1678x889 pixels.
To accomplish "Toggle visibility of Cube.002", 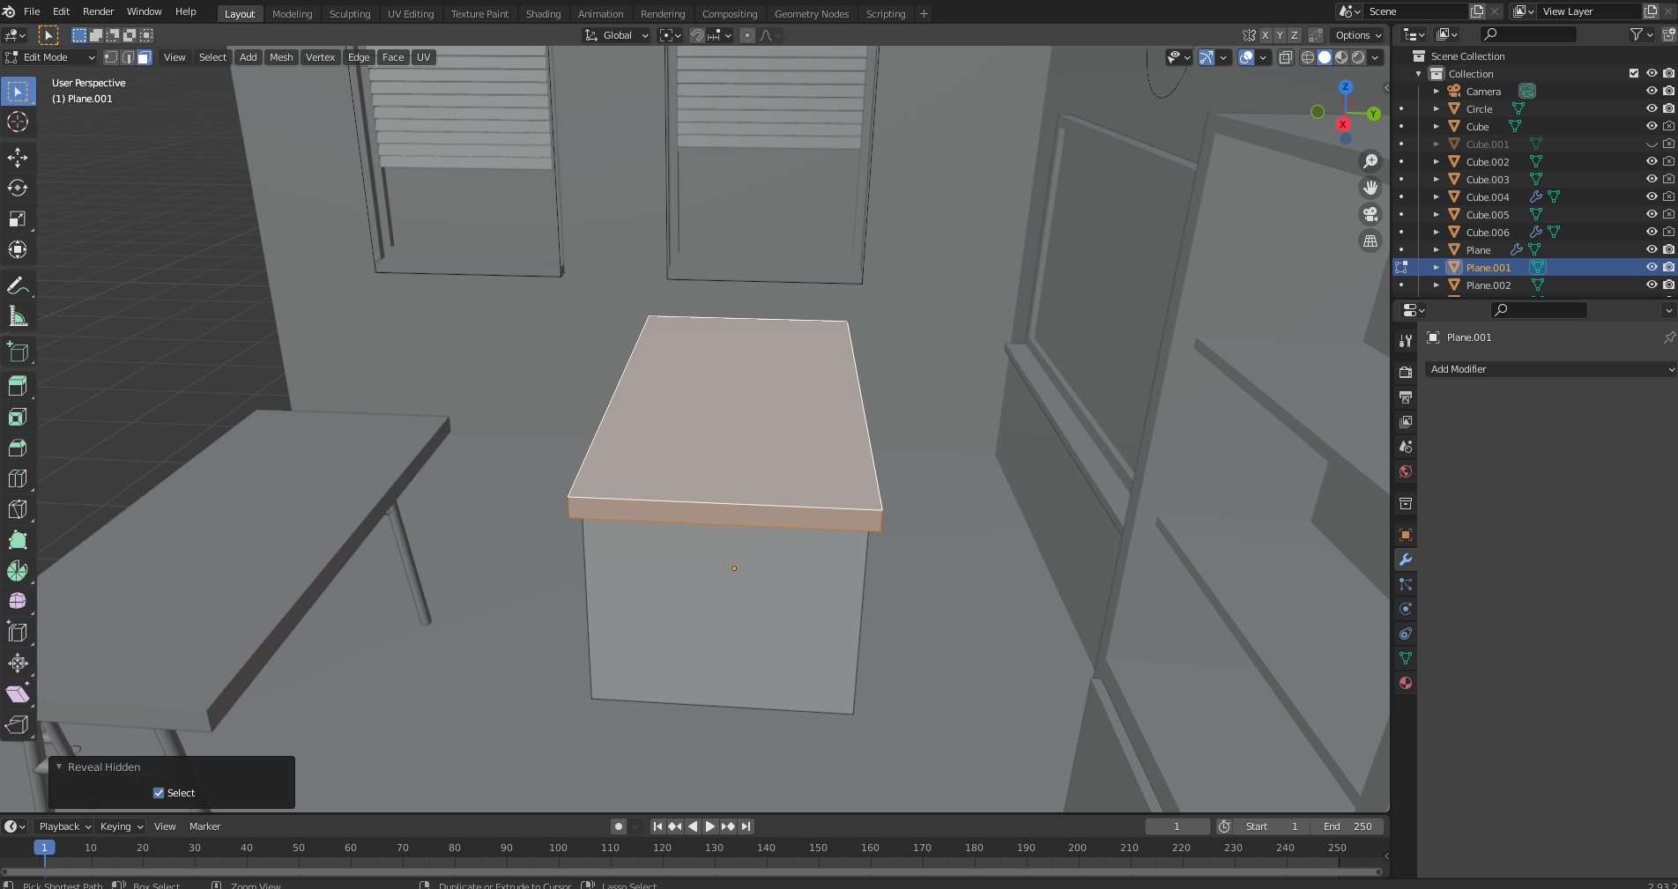I will tap(1652, 161).
